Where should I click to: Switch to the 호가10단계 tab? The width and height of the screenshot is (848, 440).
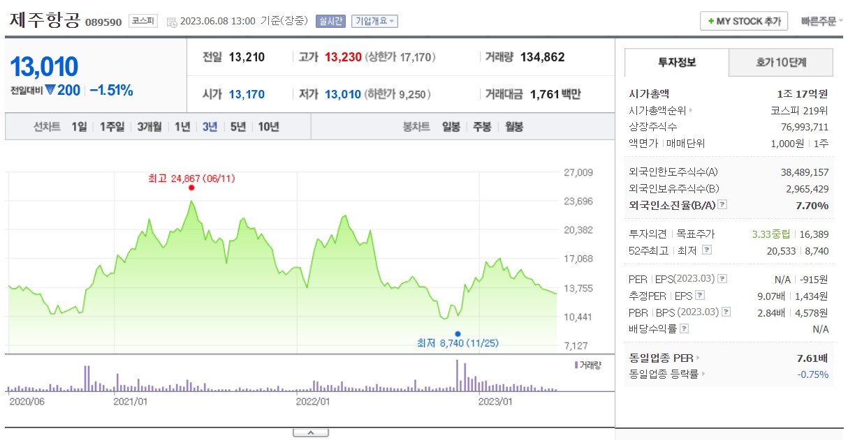781,62
